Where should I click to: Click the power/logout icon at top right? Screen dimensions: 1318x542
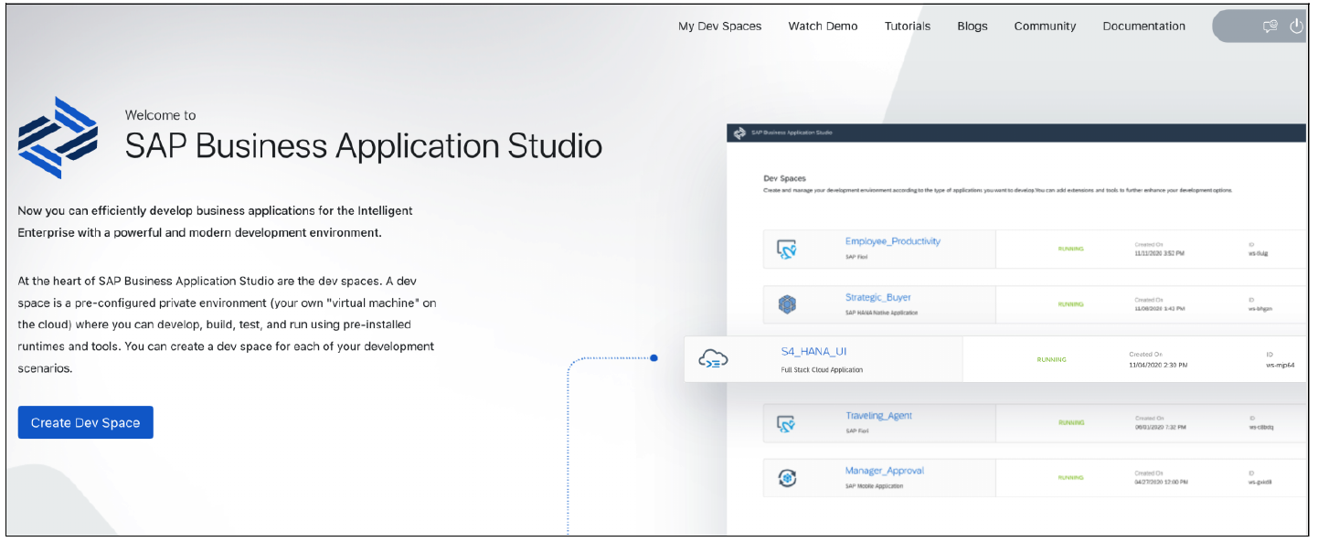[x=1297, y=26]
